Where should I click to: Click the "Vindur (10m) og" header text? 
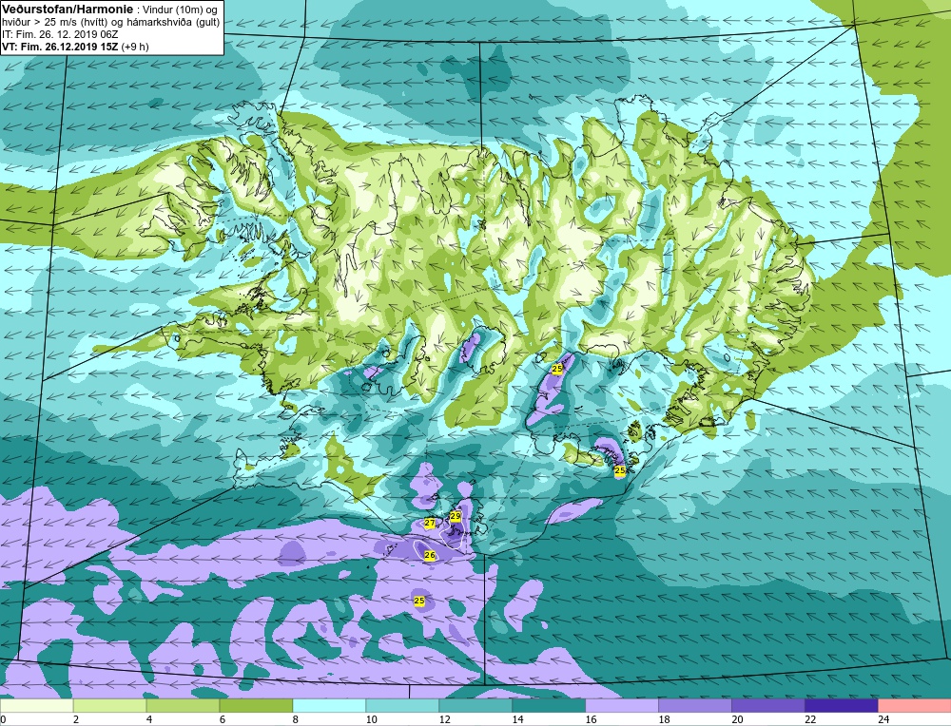point(180,10)
